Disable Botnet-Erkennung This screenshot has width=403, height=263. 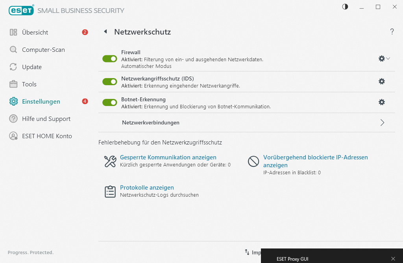109,102
